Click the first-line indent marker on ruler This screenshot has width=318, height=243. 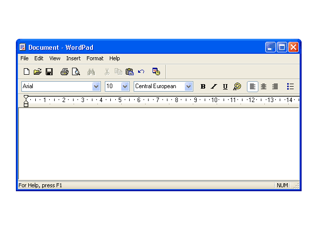26,98
